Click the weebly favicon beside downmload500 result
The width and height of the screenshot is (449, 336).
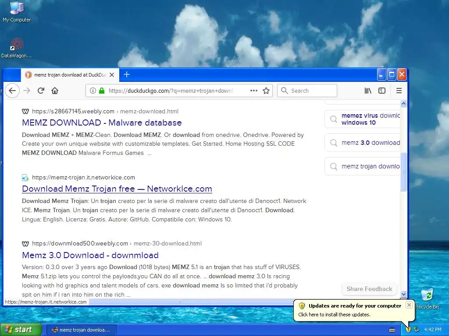click(x=25, y=244)
